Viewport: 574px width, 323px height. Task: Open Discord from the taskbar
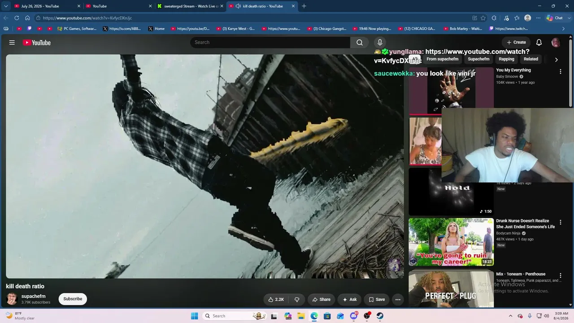click(x=354, y=316)
